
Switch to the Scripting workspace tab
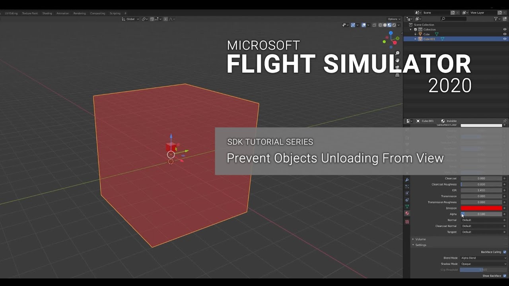pos(115,13)
